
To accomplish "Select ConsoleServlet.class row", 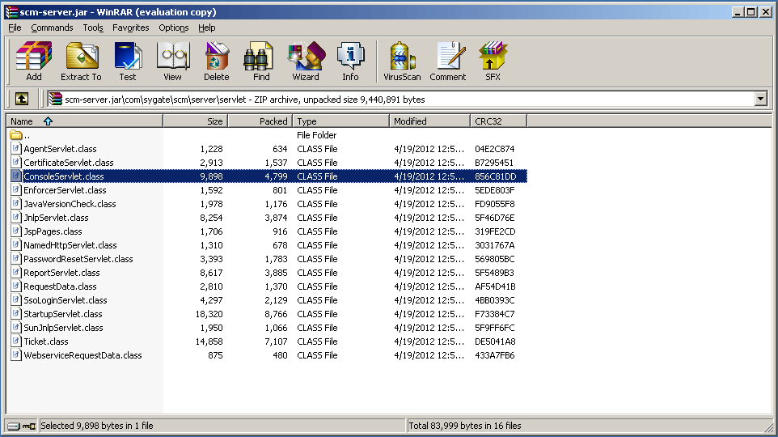I will pyautogui.click(x=268, y=176).
